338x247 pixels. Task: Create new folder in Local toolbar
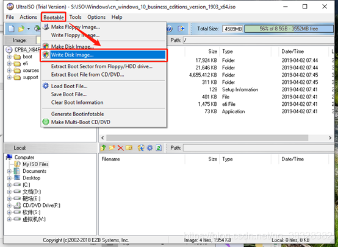click(112, 148)
